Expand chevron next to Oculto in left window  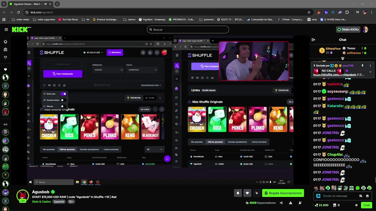coord(160,98)
